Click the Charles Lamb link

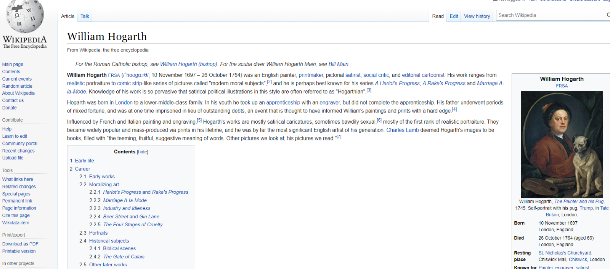point(402,130)
